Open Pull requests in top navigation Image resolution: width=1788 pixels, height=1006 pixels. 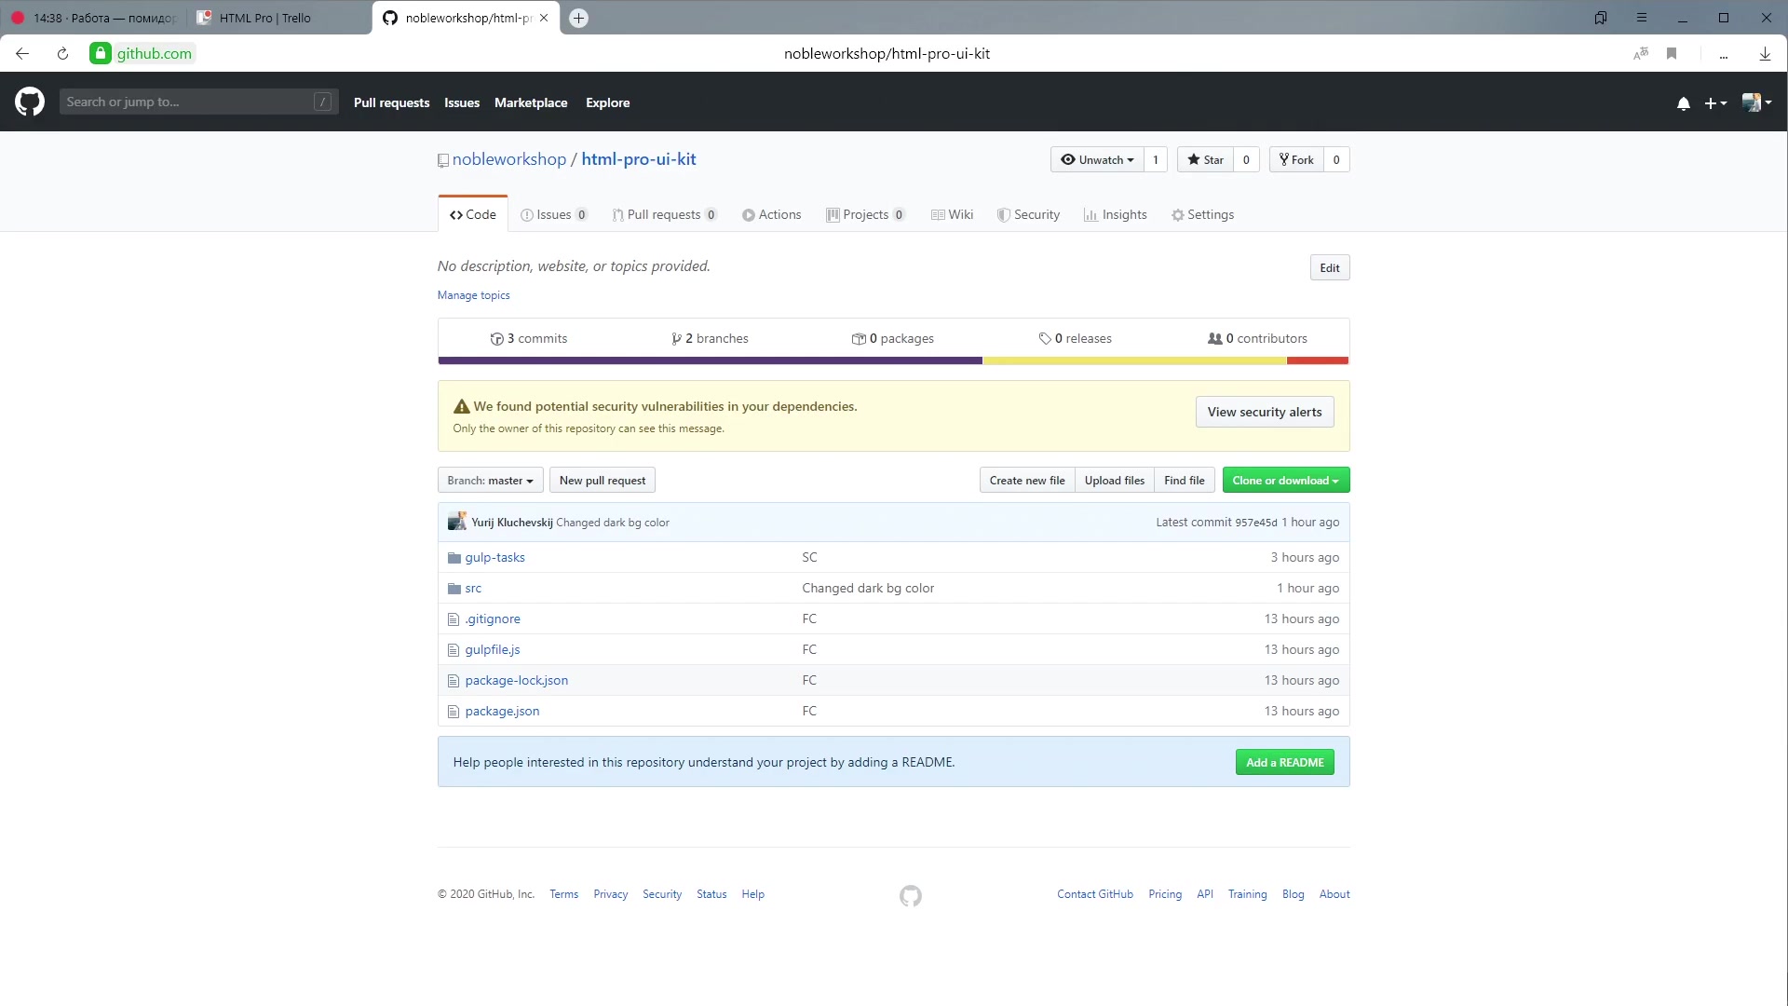(x=391, y=102)
